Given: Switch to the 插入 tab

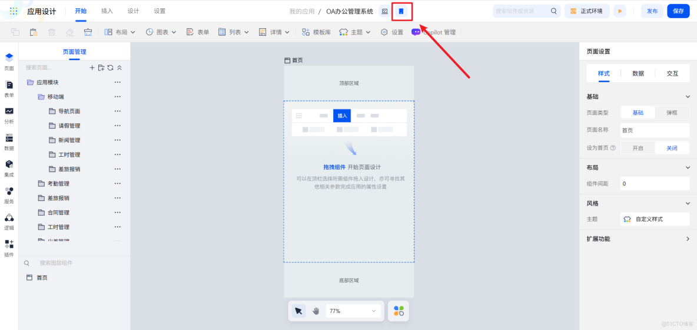Looking at the screenshot, I should 107,11.
